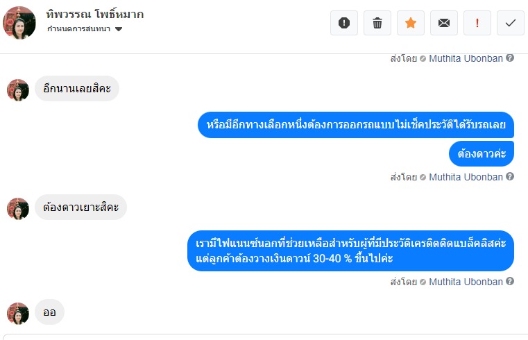The image size is (528, 340).
Task: Click Muthita Ubonban link under finance message
Action: (x=466, y=282)
